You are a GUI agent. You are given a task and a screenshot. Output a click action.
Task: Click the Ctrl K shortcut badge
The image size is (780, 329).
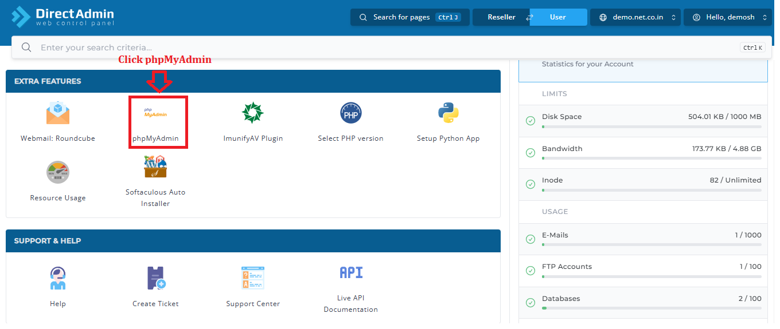point(752,47)
